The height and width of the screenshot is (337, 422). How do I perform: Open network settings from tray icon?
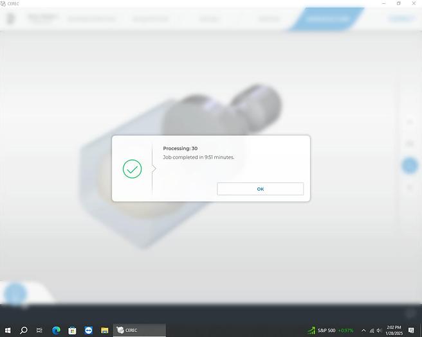tap(371, 330)
